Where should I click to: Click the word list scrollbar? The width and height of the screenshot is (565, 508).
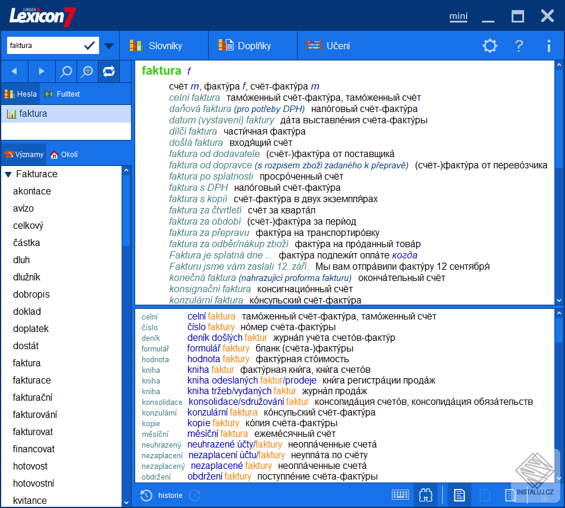click(x=126, y=210)
